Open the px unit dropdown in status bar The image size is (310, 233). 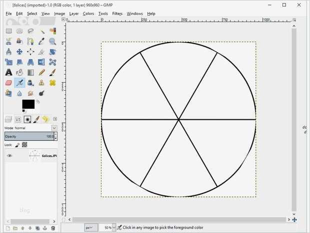[x=91, y=227]
